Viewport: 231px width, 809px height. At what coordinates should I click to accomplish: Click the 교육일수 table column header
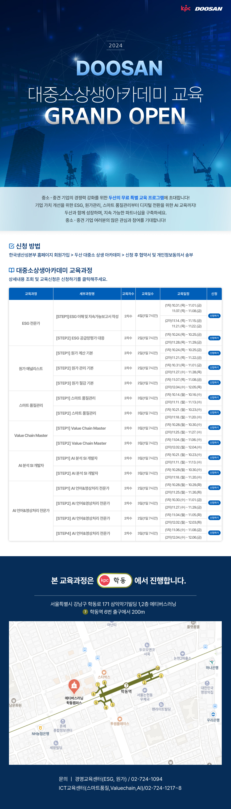click(148, 294)
